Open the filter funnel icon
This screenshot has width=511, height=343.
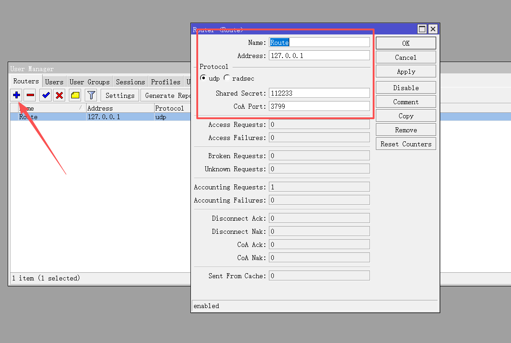[x=91, y=95]
